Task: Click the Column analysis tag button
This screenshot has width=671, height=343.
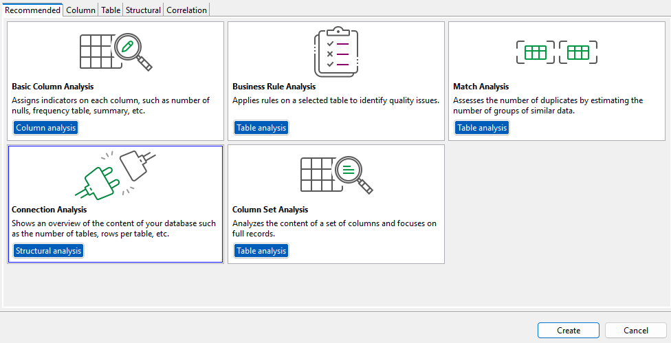Action: coord(46,128)
